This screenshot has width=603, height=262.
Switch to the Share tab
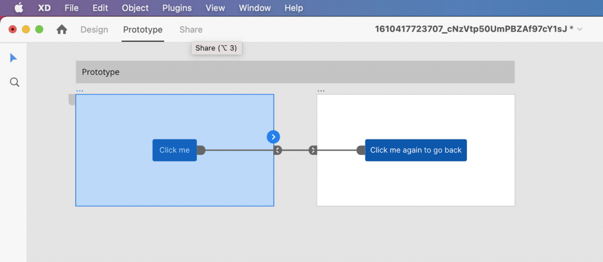tap(191, 29)
